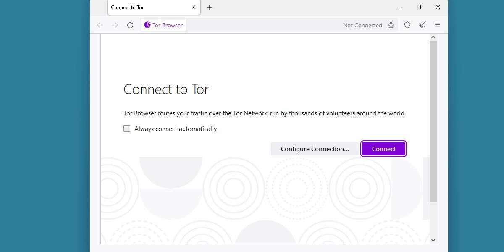This screenshot has width=504, height=252.
Task: Open the security level shield icon
Action: (407, 25)
